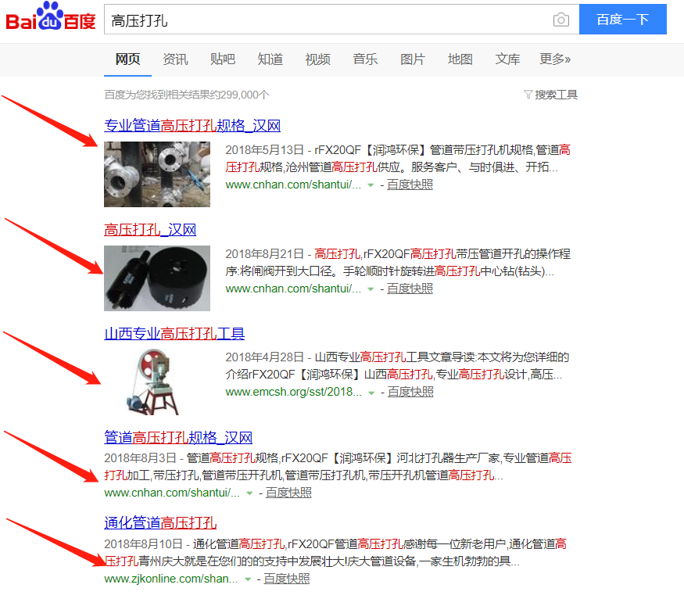Switch to 视频 video search
The width and height of the screenshot is (684, 599).
click(317, 59)
